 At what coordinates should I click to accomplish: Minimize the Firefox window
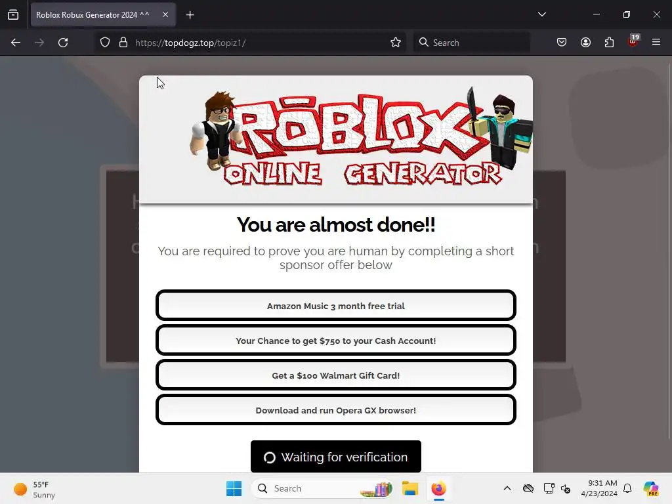(x=596, y=14)
